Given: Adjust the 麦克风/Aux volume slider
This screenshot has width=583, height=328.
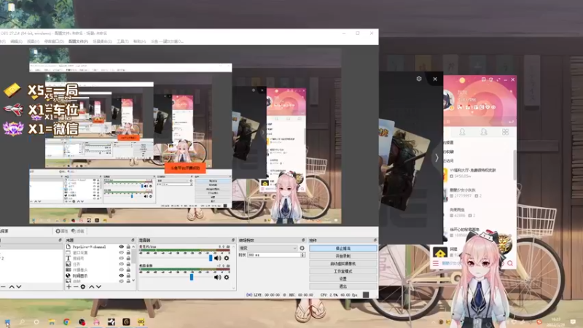Looking at the screenshot, I should pos(211,258).
